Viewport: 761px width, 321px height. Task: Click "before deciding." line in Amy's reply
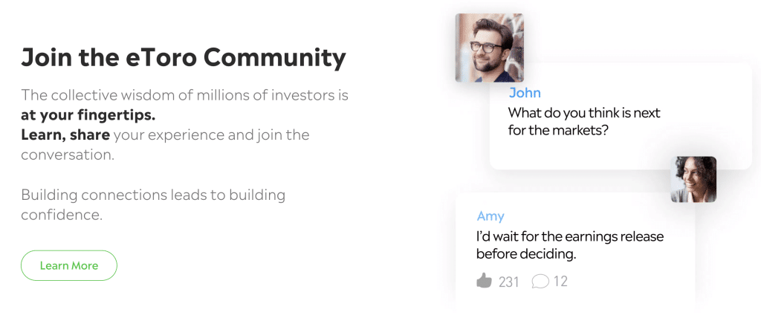coord(526,254)
